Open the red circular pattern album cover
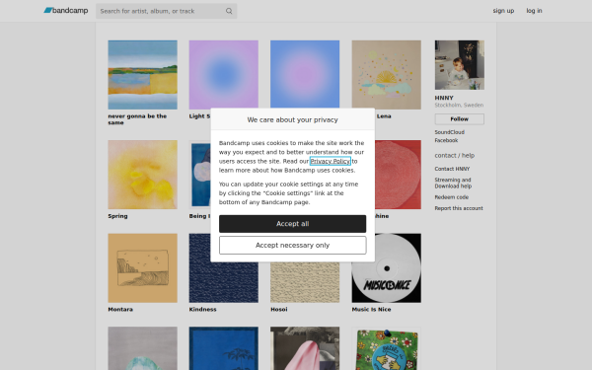Image resolution: width=592 pixels, height=370 pixels. tap(398, 175)
